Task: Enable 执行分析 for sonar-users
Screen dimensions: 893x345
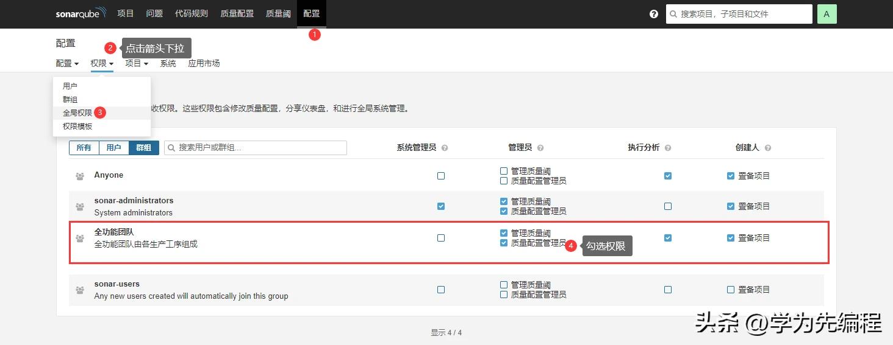Action: click(x=668, y=290)
